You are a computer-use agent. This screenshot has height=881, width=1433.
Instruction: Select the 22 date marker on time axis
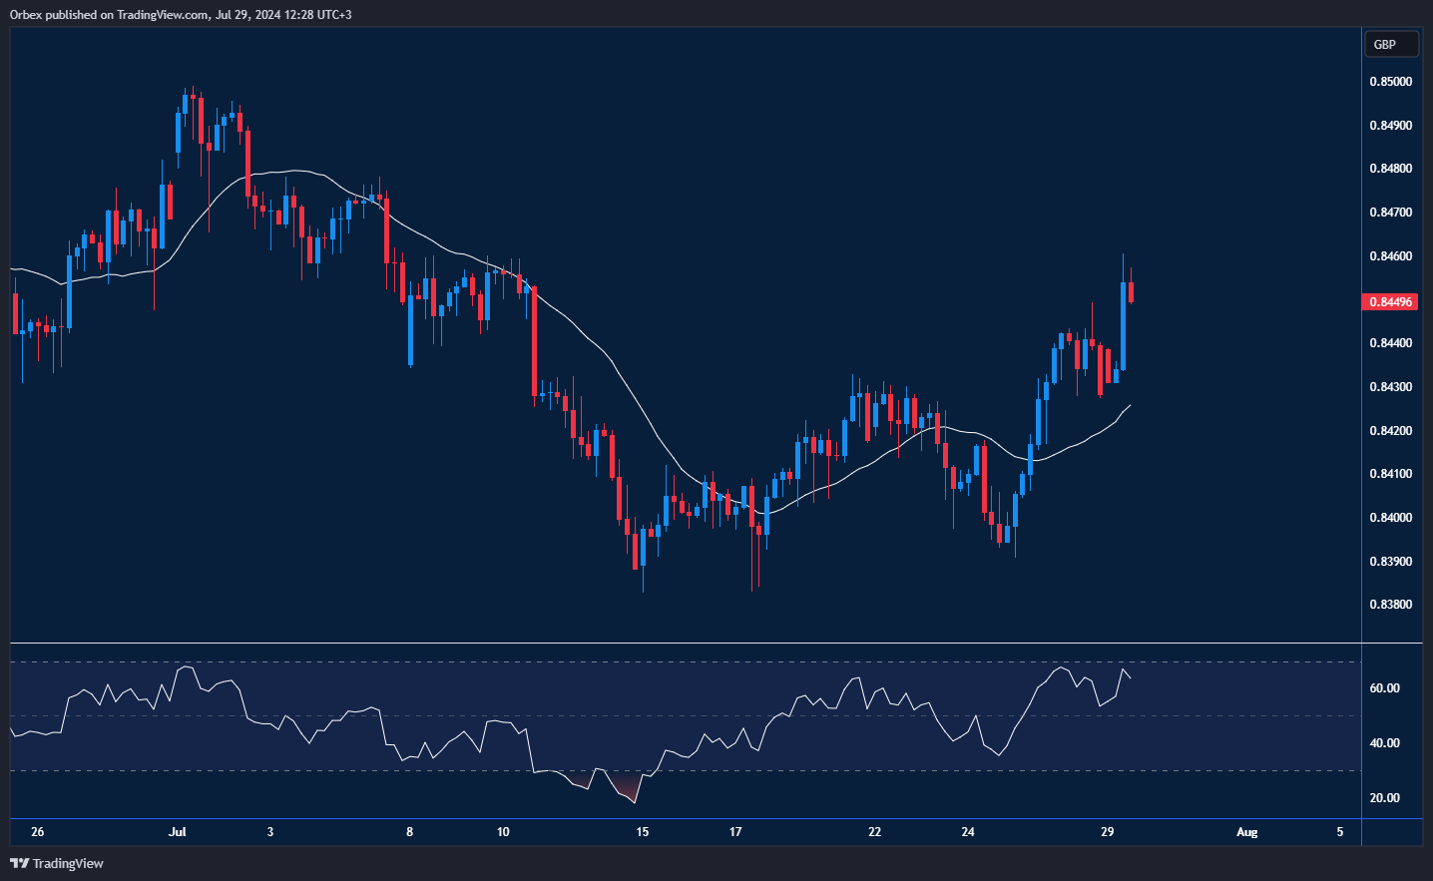(x=874, y=832)
